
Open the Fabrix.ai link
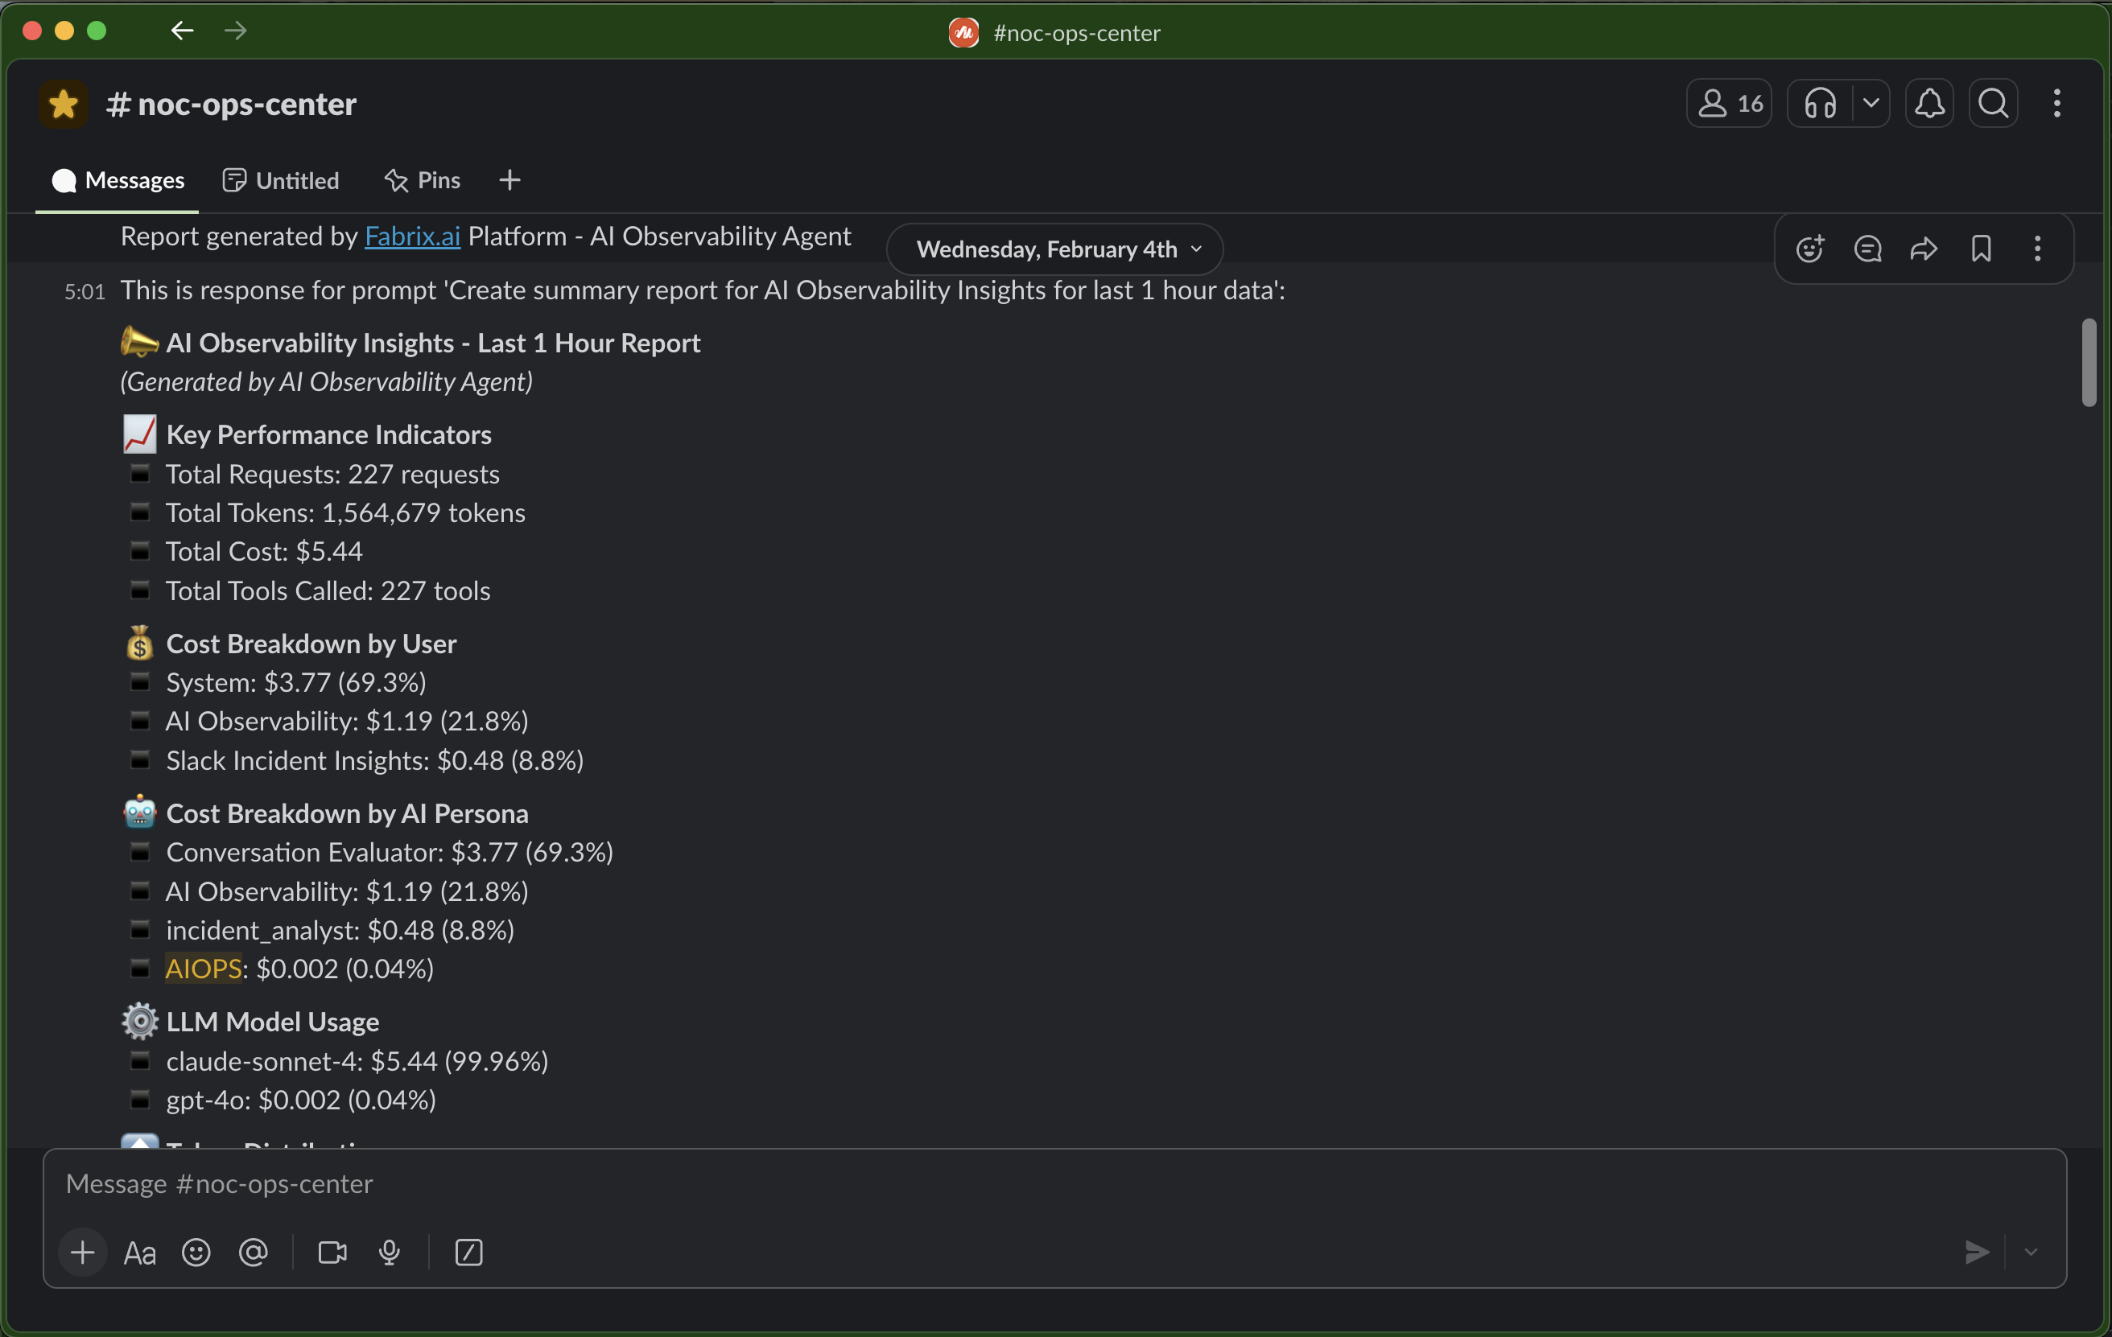point(412,236)
